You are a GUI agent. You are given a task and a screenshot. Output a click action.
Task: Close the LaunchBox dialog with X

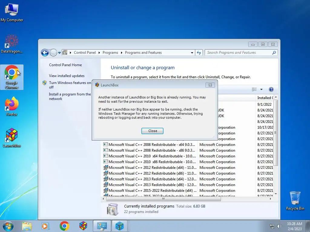[210, 85]
